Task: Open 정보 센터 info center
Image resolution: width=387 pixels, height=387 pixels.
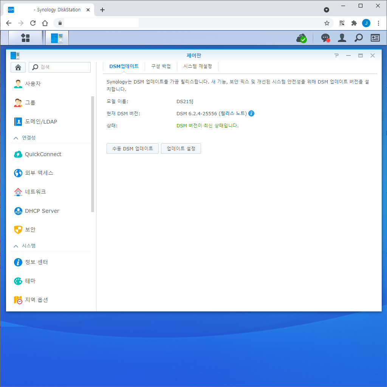Action: [51, 262]
